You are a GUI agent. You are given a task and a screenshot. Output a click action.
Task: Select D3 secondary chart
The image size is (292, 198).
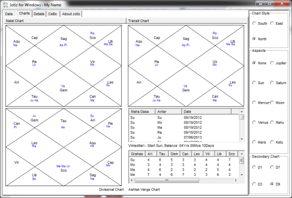point(257,185)
